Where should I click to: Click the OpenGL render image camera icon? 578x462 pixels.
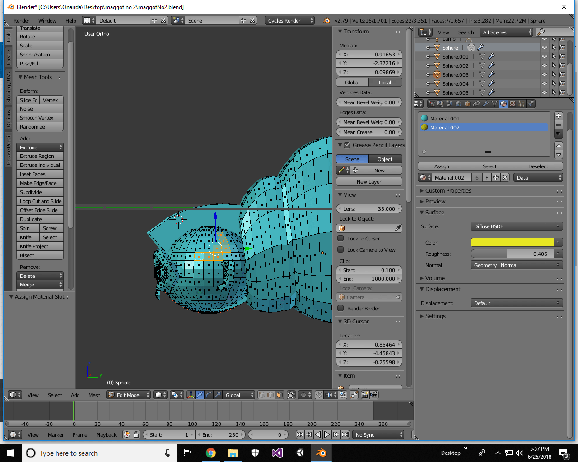click(x=365, y=395)
